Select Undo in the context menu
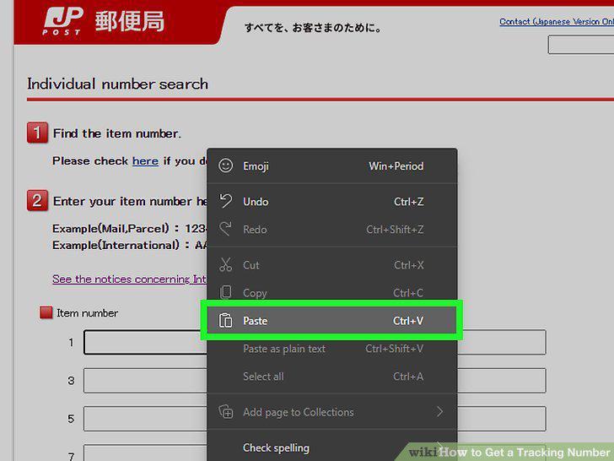Image resolution: width=614 pixels, height=461 pixels. (x=331, y=202)
